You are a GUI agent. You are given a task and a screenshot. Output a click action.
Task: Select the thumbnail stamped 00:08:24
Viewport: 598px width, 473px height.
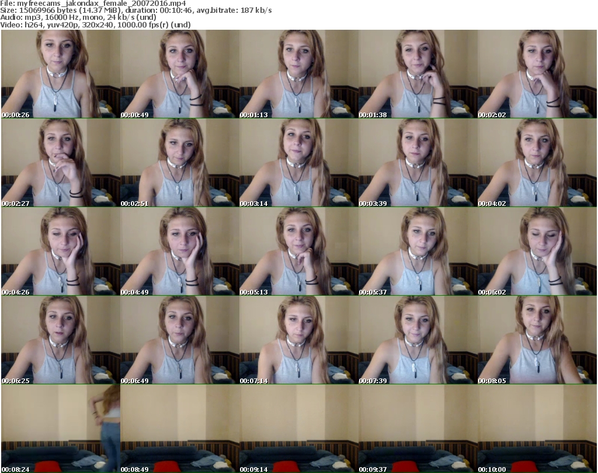pyautogui.click(x=61, y=429)
